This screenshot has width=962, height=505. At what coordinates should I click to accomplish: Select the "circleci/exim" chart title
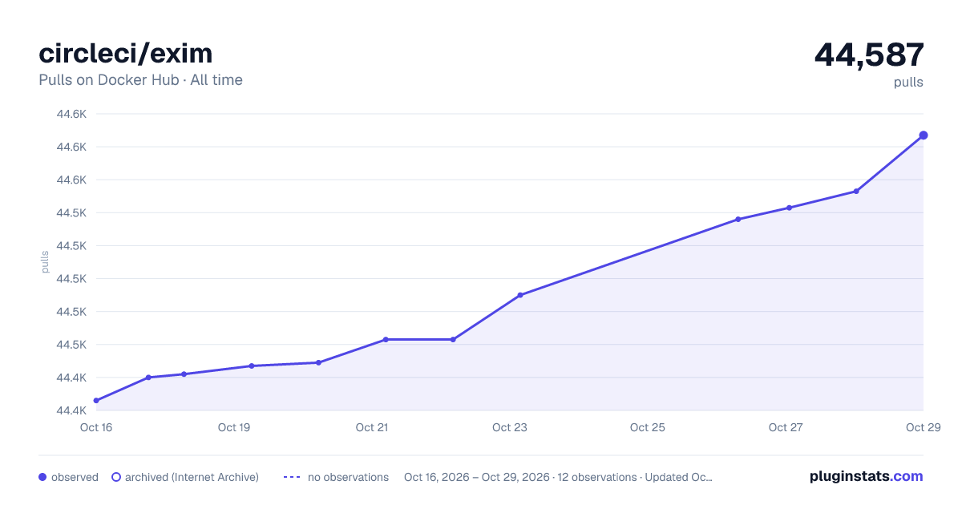tap(126, 53)
